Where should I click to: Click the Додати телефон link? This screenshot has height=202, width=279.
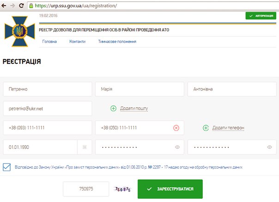tap(228, 128)
